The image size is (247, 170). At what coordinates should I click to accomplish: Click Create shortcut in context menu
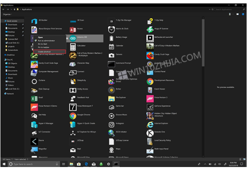coord(50,52)
